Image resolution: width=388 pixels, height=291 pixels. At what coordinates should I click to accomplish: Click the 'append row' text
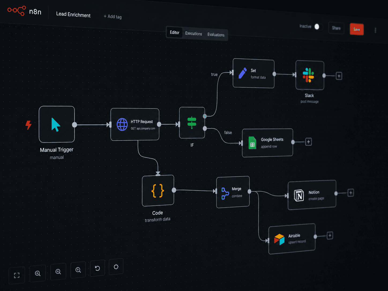[269, 147]
